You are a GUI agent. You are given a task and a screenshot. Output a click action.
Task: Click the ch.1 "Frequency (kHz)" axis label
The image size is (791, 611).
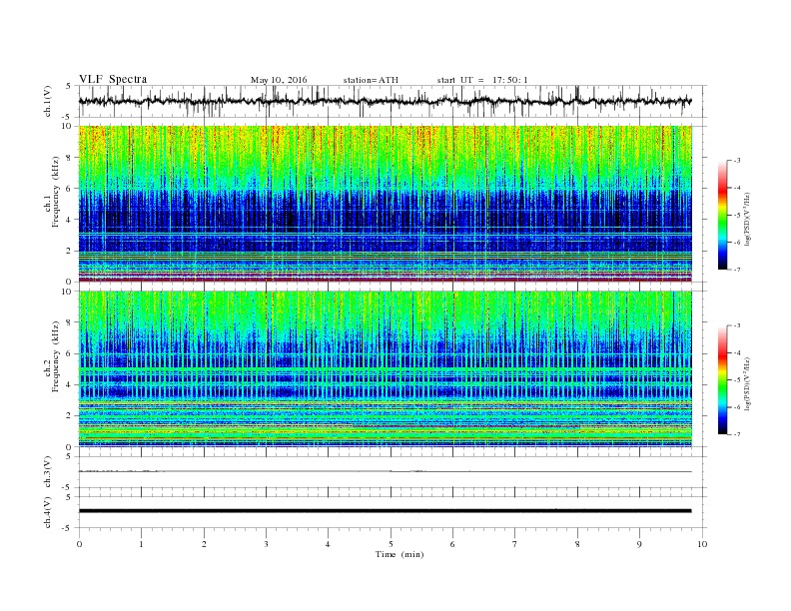56,192
